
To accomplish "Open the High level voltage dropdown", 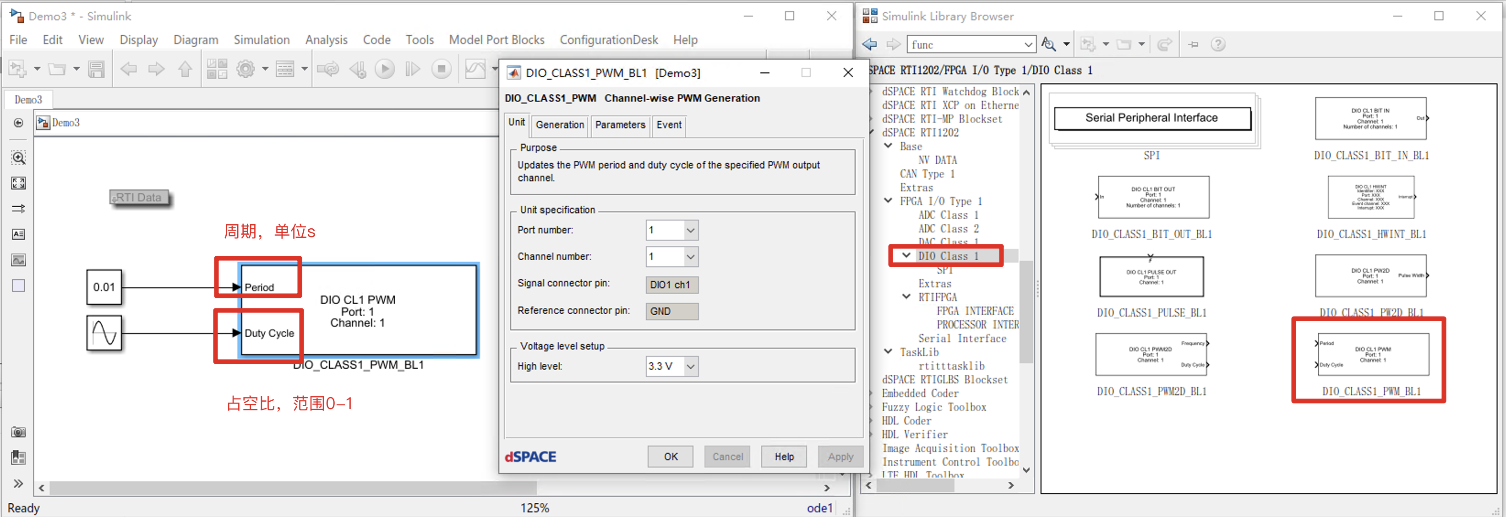I will click(690, 366).
